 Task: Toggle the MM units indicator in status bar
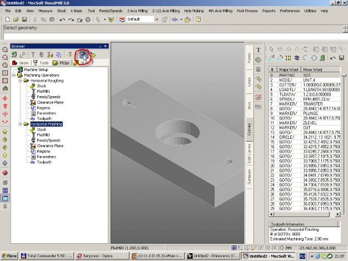(289, 248)
